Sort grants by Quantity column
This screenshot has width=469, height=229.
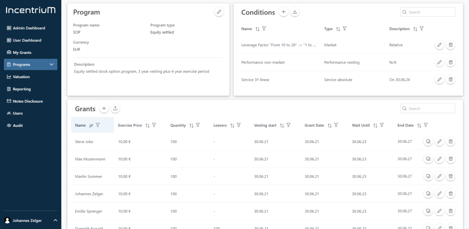(x=191, y=125)
